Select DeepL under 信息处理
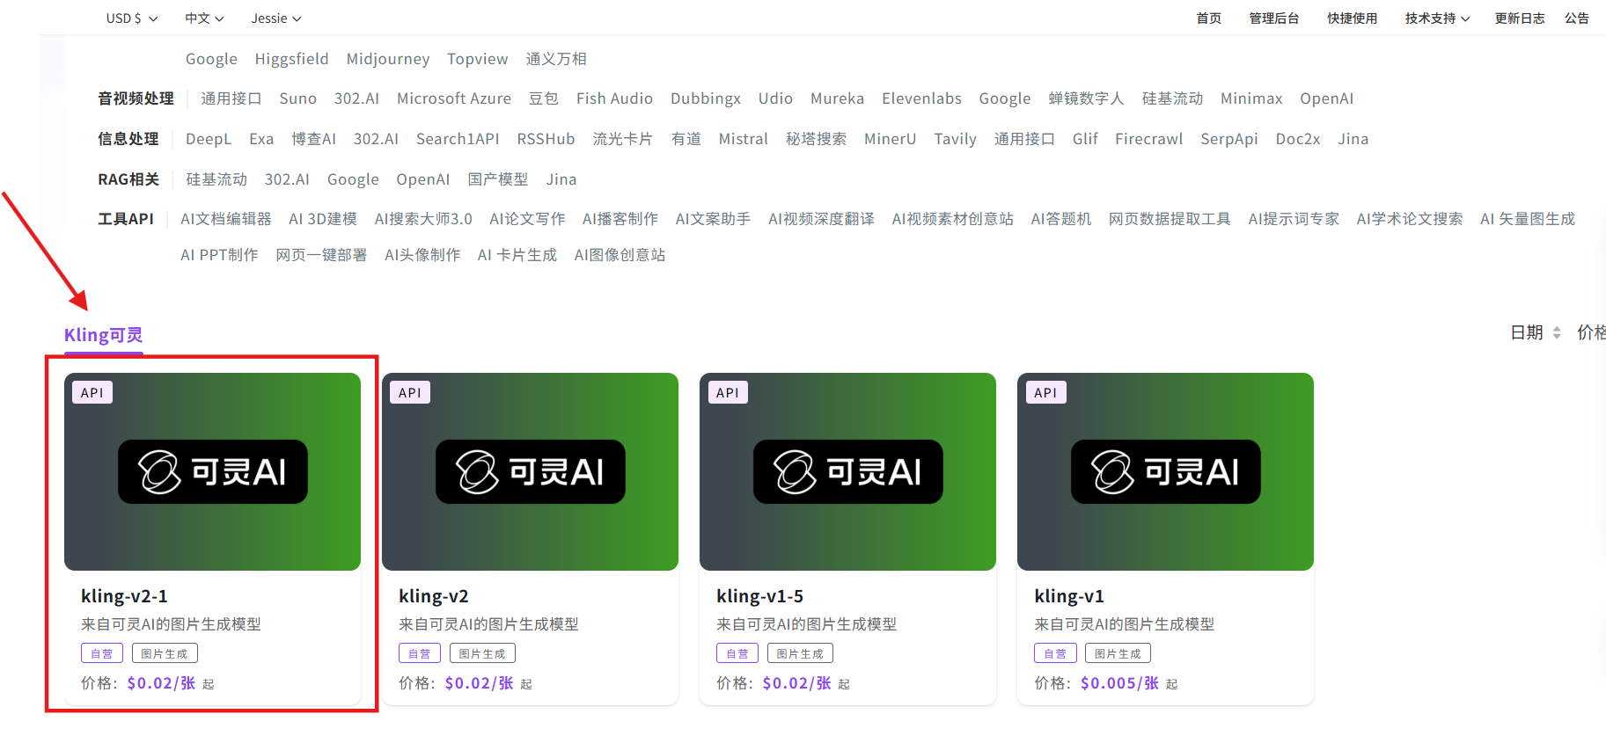This screenshot has height=736, width=1606. point(209,139)
